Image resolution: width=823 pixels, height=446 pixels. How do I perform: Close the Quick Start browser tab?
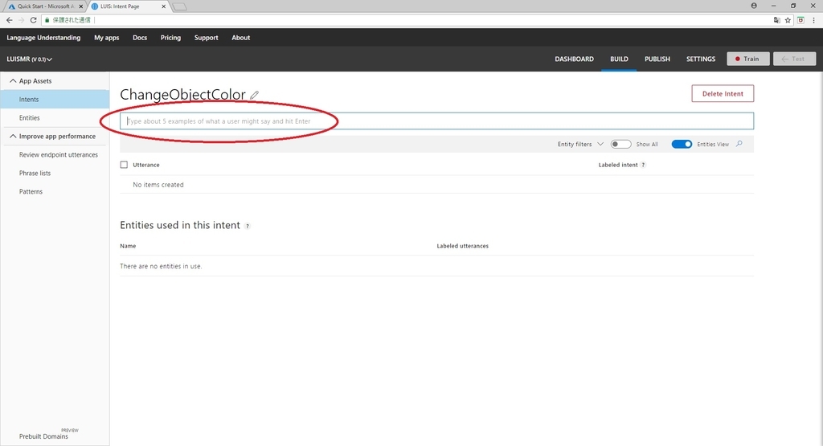pyautogui.click(x=81, y=6)
